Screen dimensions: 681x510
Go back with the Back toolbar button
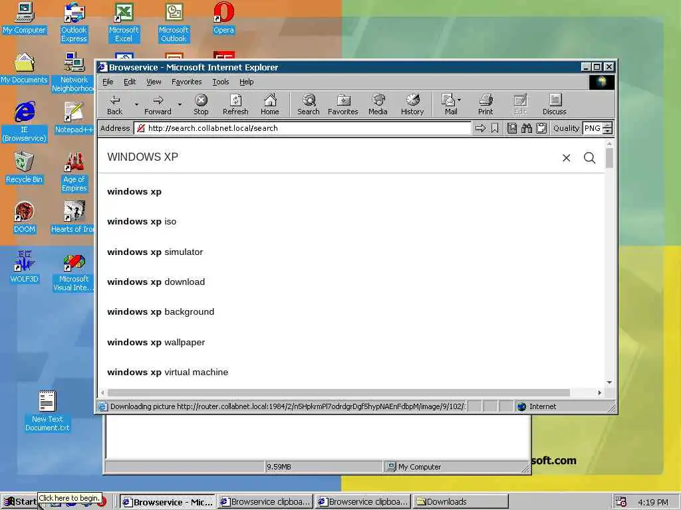coord(114,105)
